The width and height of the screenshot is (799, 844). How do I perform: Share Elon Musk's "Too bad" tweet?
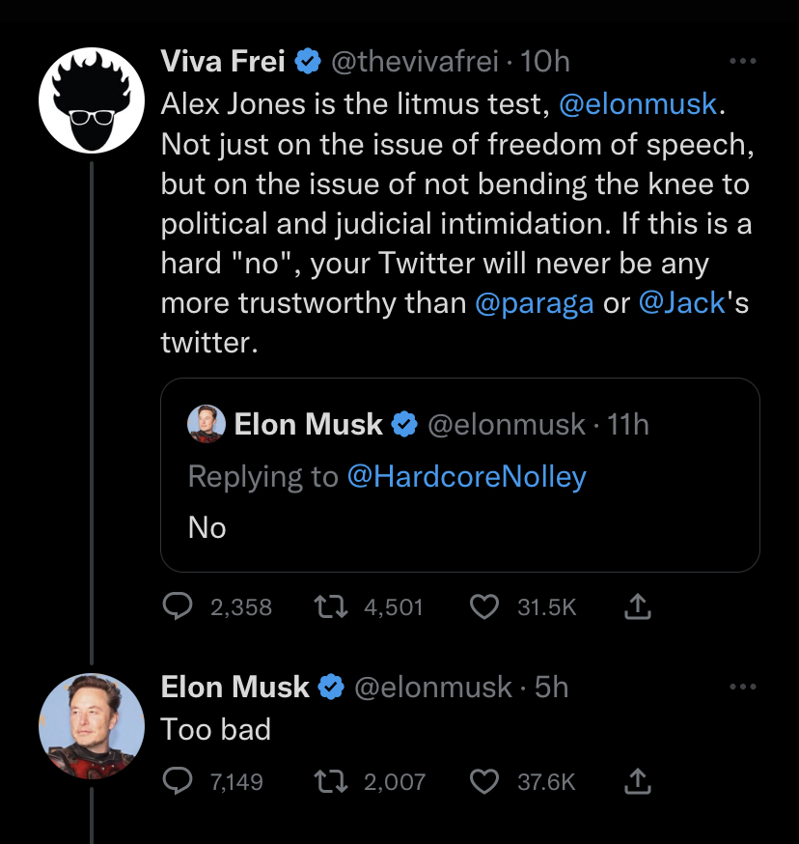point(638,781)
